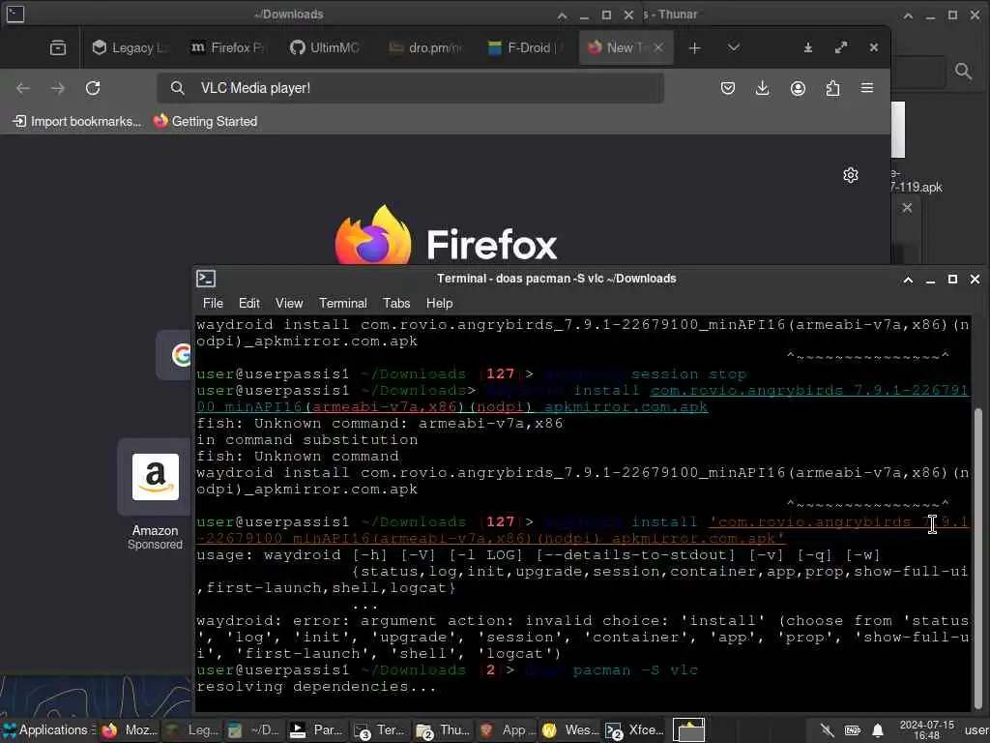990x743 pixels.
Task: Switch to App... taskbar item
Action: (x=507, y=730)
